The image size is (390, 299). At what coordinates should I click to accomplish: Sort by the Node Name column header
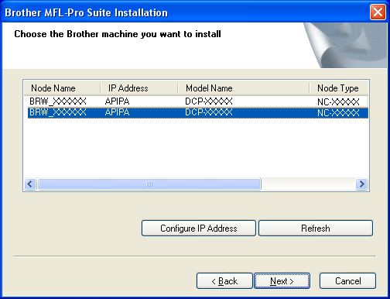tap(62, 88)
